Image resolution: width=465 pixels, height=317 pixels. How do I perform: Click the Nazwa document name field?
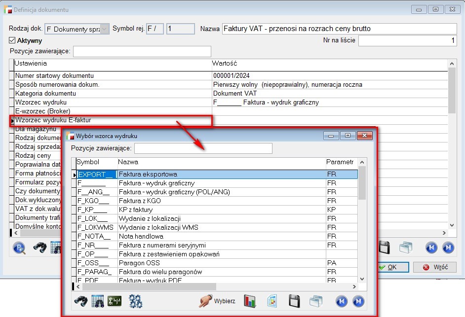[x=339, y=29]
